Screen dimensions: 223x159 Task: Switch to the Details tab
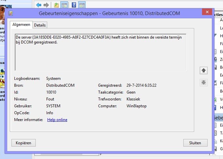(x=40, y=25)
